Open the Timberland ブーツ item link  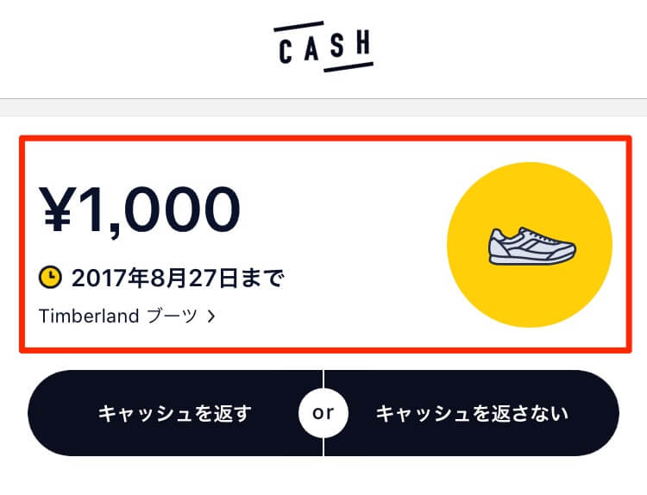(127, 316)
